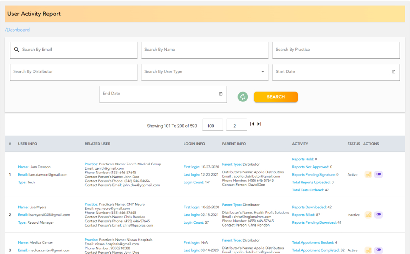The height and width of the screenshot is (254, 410).
Task: Click the Search By Email field
Action: (x=77, y=50)
